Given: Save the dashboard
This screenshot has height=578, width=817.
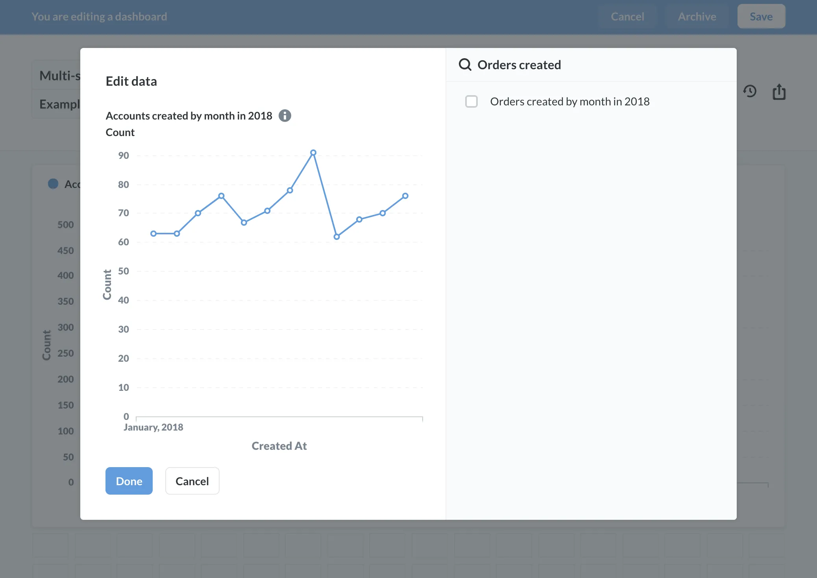Looking at the screenshot, I should coord(761,17).
